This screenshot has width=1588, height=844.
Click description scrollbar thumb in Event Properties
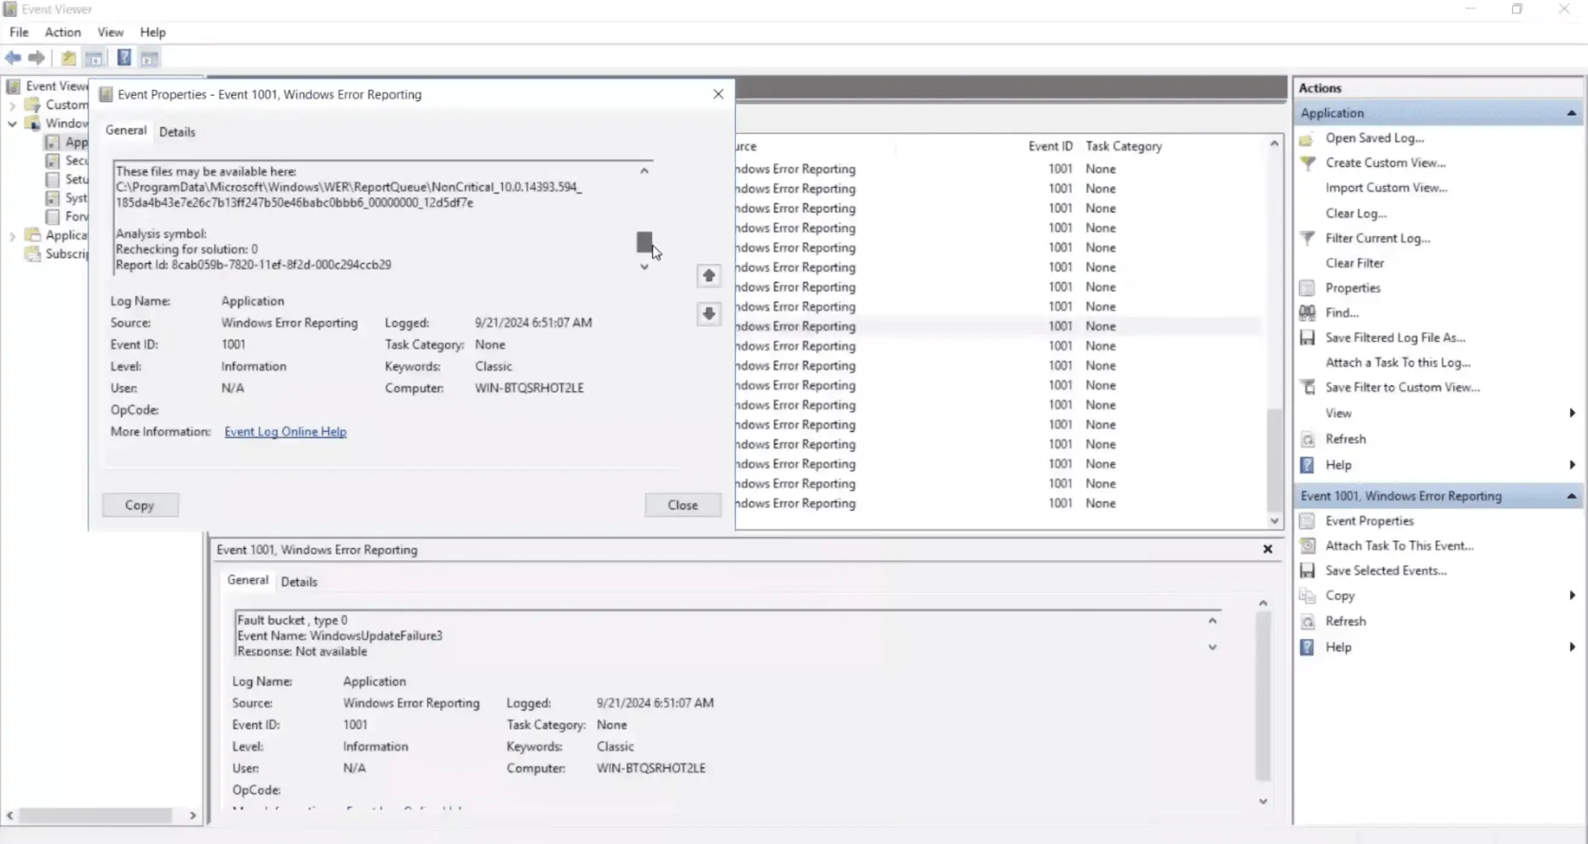[644, 242]
